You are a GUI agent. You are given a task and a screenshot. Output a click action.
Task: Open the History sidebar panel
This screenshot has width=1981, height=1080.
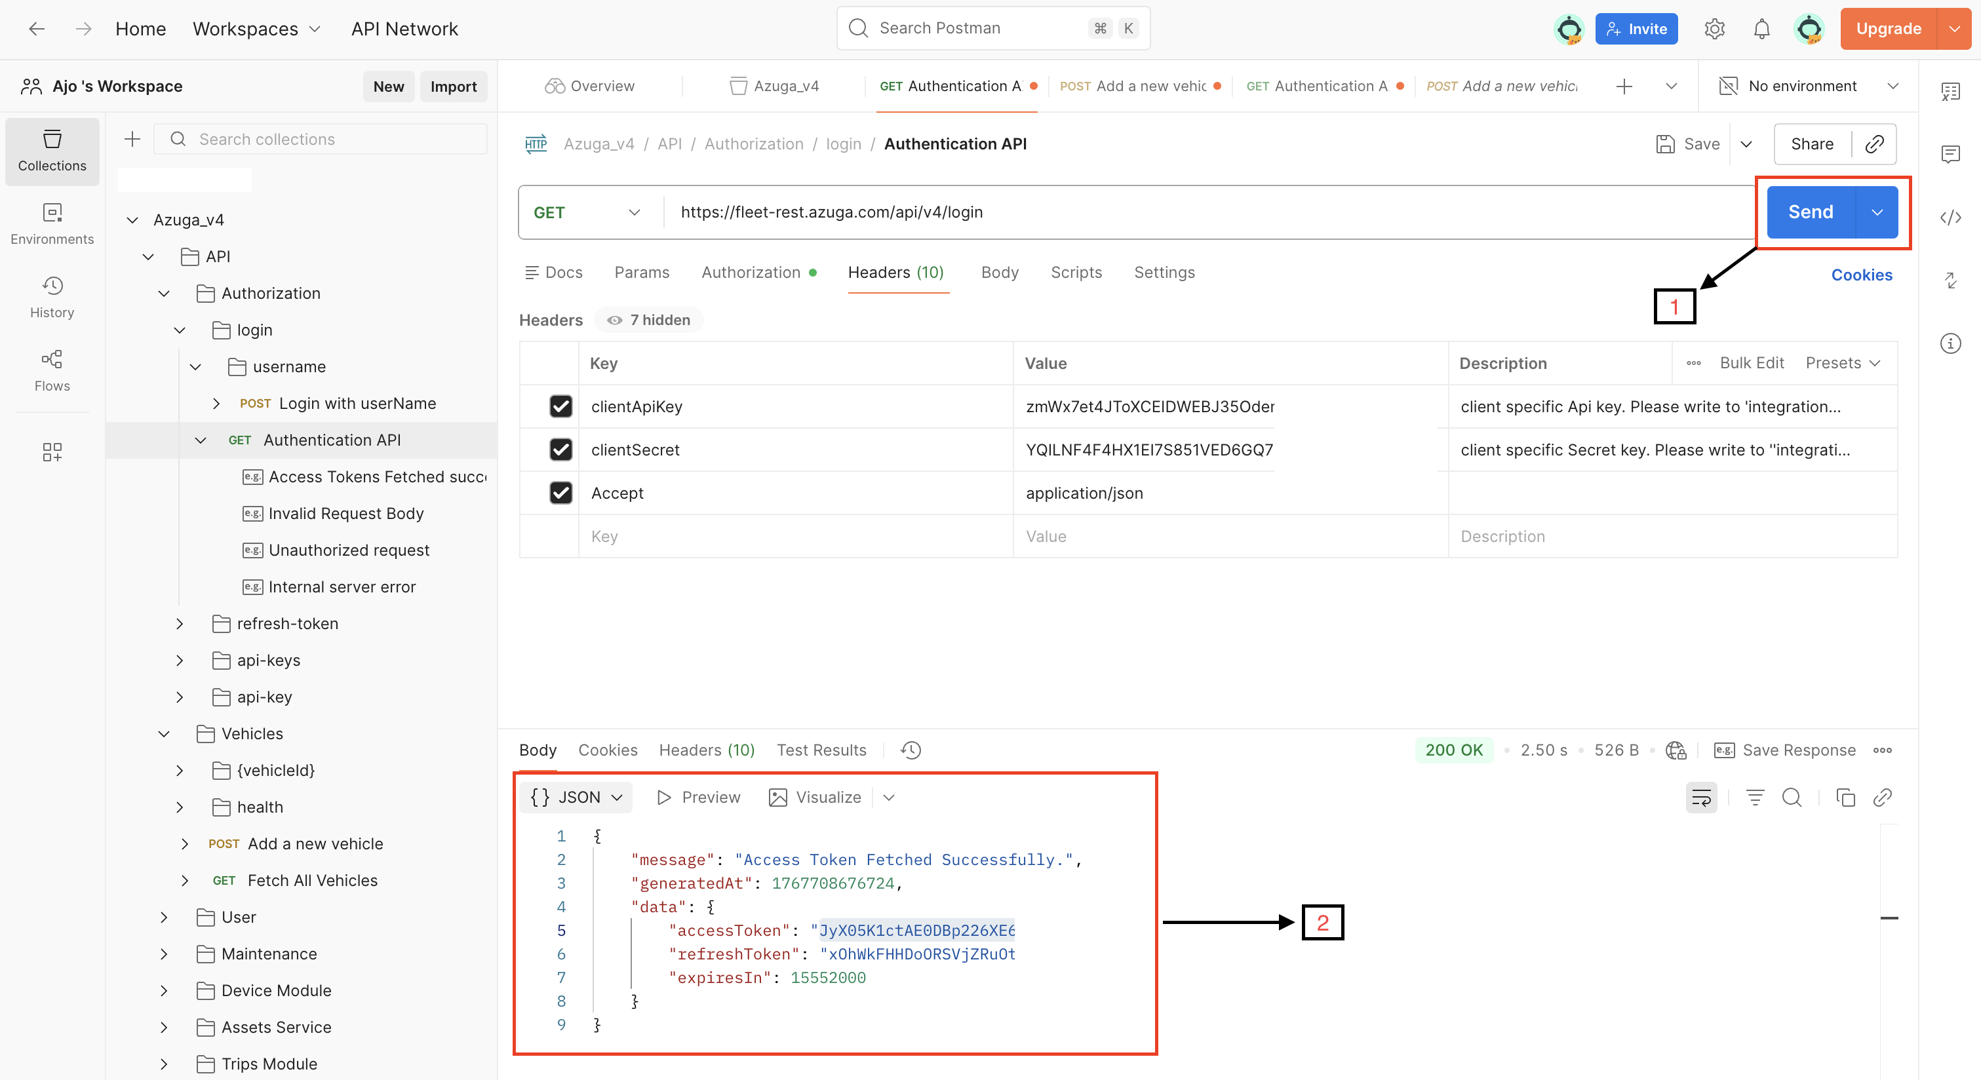coord(52,297)
